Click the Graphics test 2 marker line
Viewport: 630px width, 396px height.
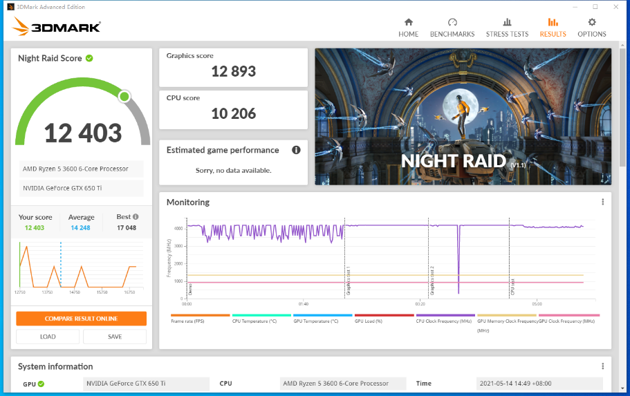click(428, 257)
